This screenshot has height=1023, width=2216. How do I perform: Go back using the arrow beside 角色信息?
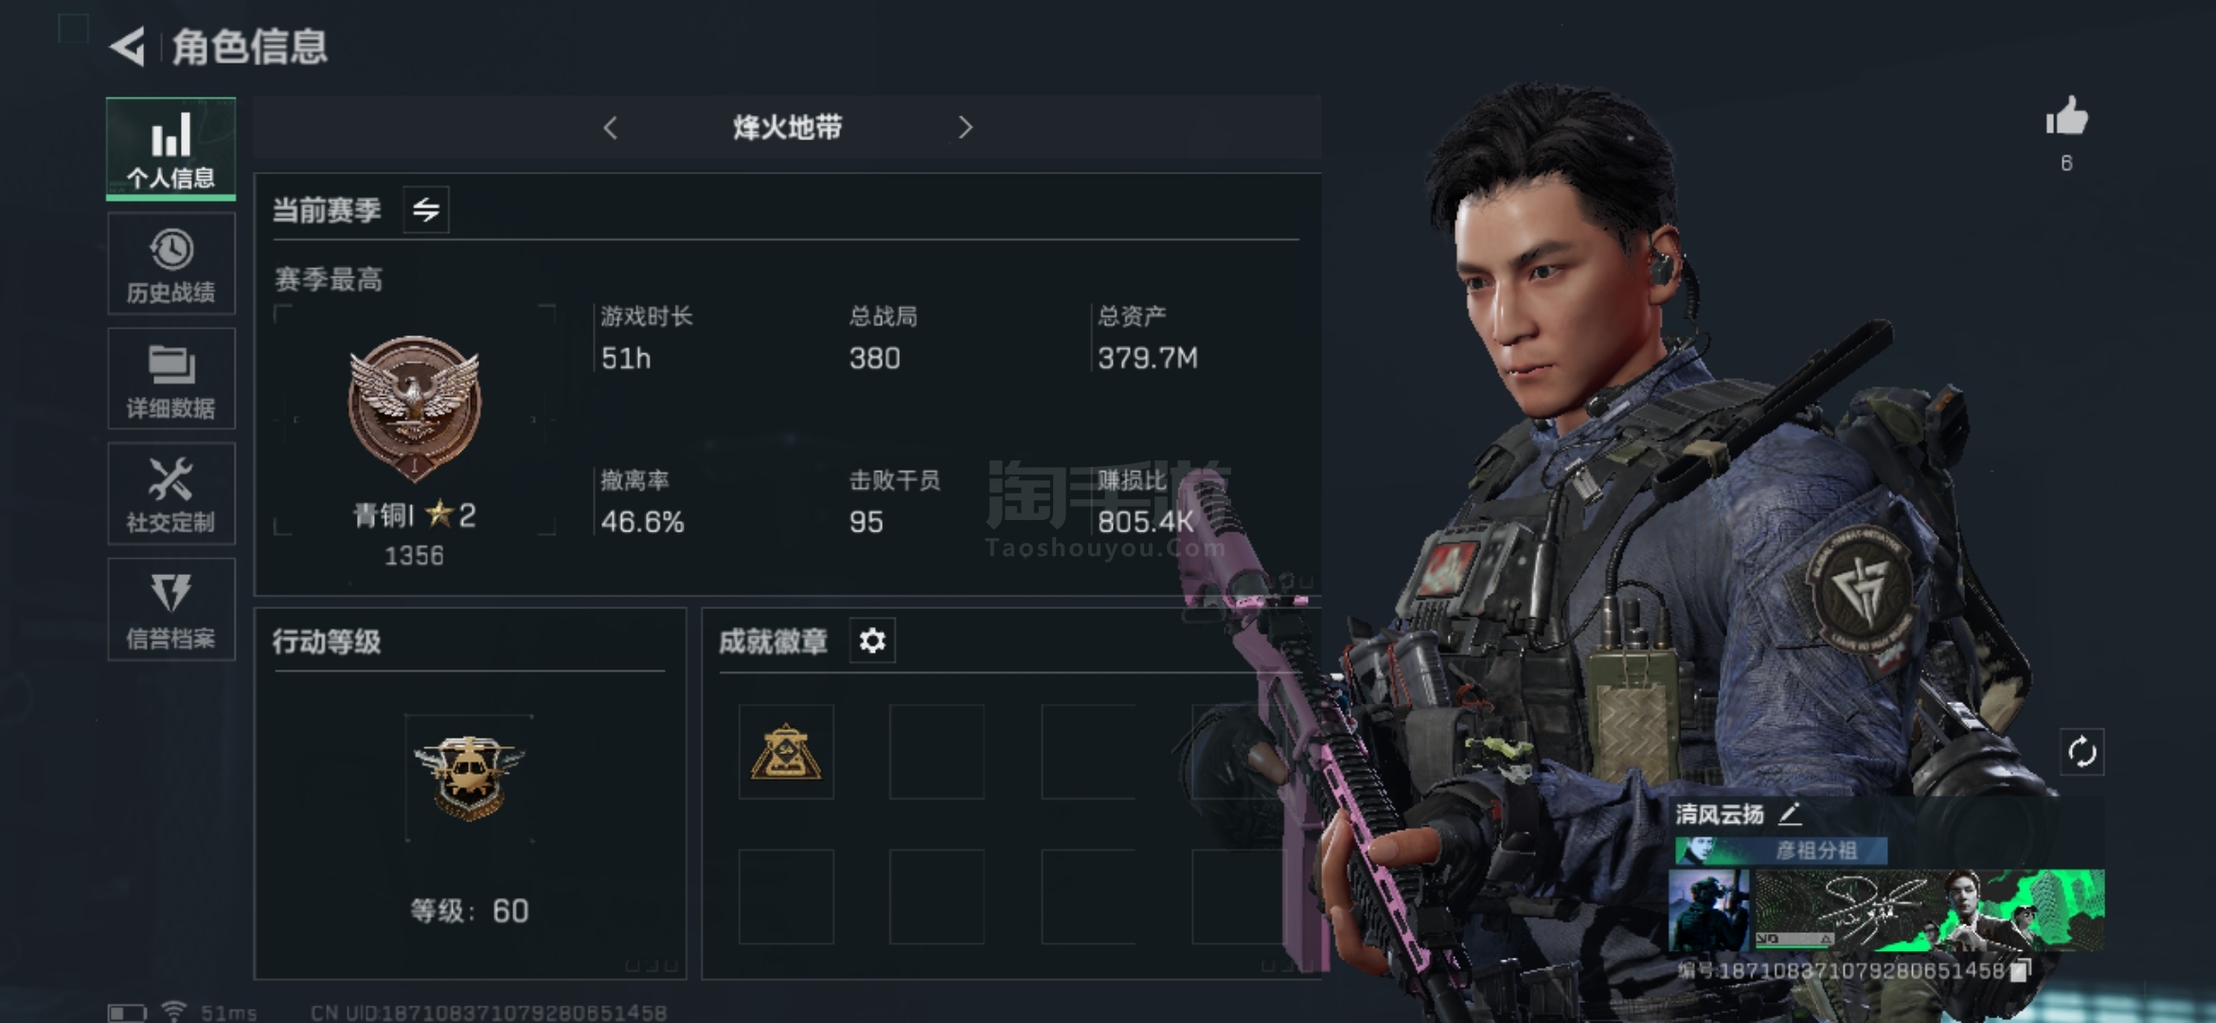[127, 46]
